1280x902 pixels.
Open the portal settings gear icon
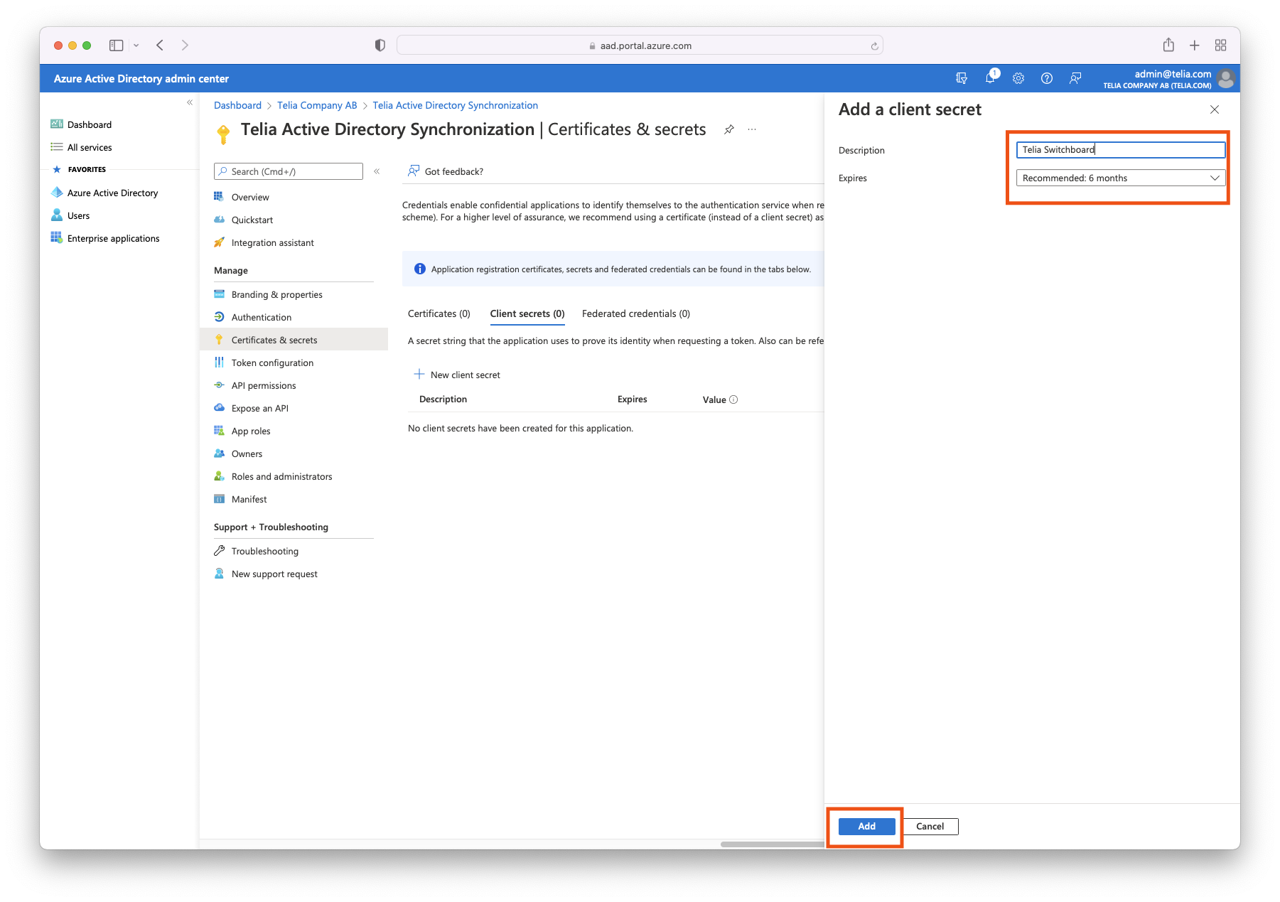[x=1018, y=78]
